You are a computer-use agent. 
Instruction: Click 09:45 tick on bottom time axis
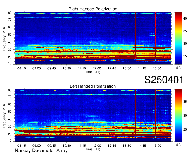pos(52,146)
